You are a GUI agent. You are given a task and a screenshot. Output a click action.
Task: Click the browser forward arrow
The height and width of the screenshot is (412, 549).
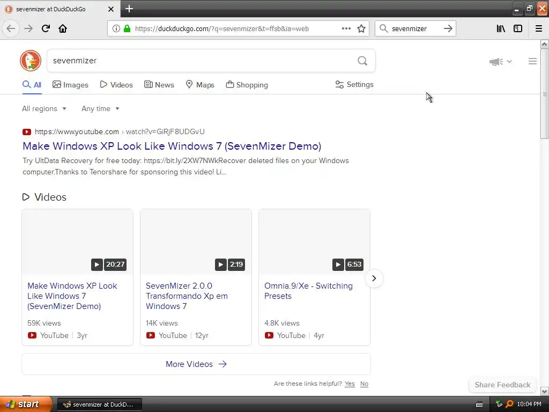pyautogui.click(x=28, y=28)
